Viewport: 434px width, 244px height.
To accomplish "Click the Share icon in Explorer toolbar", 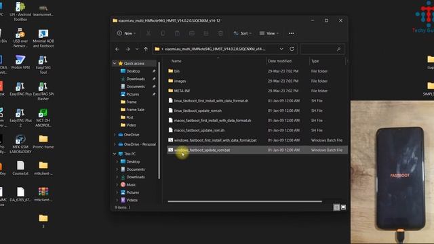I will [x=206, y=33].
